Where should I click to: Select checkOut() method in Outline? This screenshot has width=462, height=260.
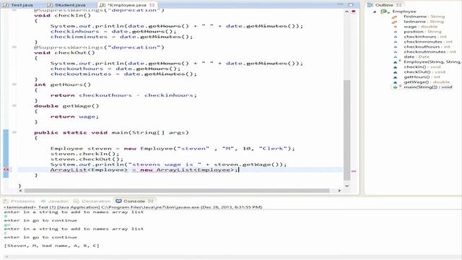pyautogui.click(x=424, y=71)
